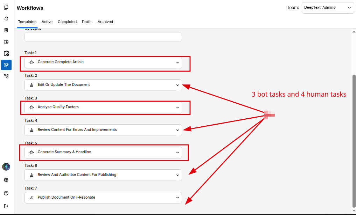Click the help question mark icon
Image resolution: width=356 pixels, height=215 pixels.
6,193
